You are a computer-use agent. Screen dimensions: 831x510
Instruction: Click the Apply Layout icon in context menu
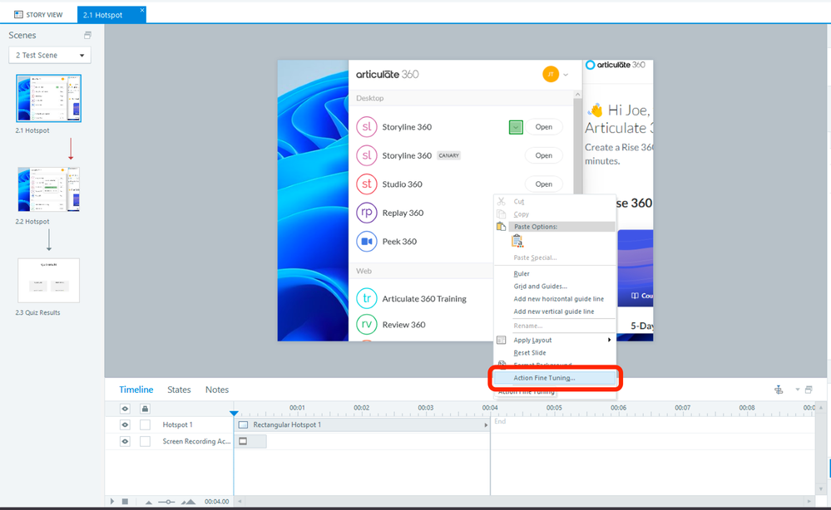click(x=502, y=341)
